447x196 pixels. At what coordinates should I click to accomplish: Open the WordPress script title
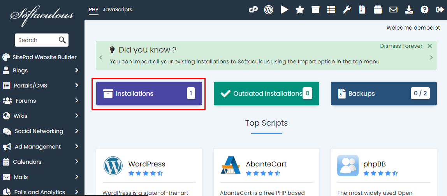[147, 164]
